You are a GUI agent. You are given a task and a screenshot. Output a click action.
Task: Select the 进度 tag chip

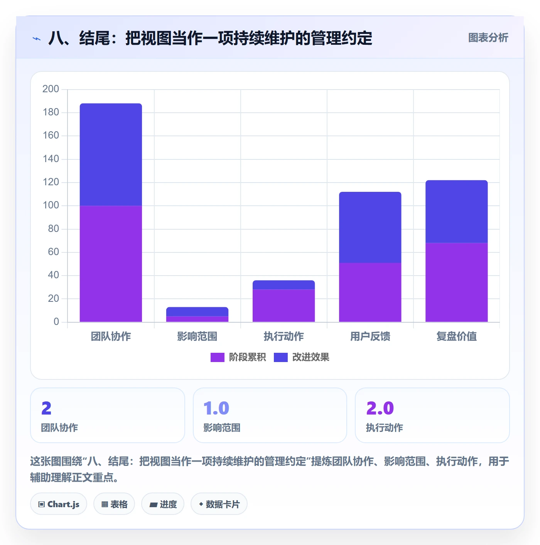pos(163,504)
